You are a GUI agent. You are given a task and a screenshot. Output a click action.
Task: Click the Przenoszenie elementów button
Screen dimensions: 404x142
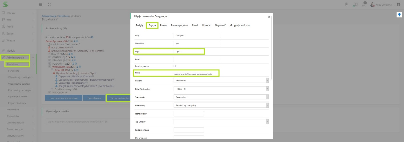point(63,98)
